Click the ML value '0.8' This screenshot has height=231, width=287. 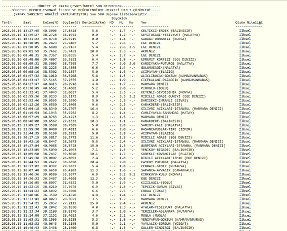(x=122, y=179)
